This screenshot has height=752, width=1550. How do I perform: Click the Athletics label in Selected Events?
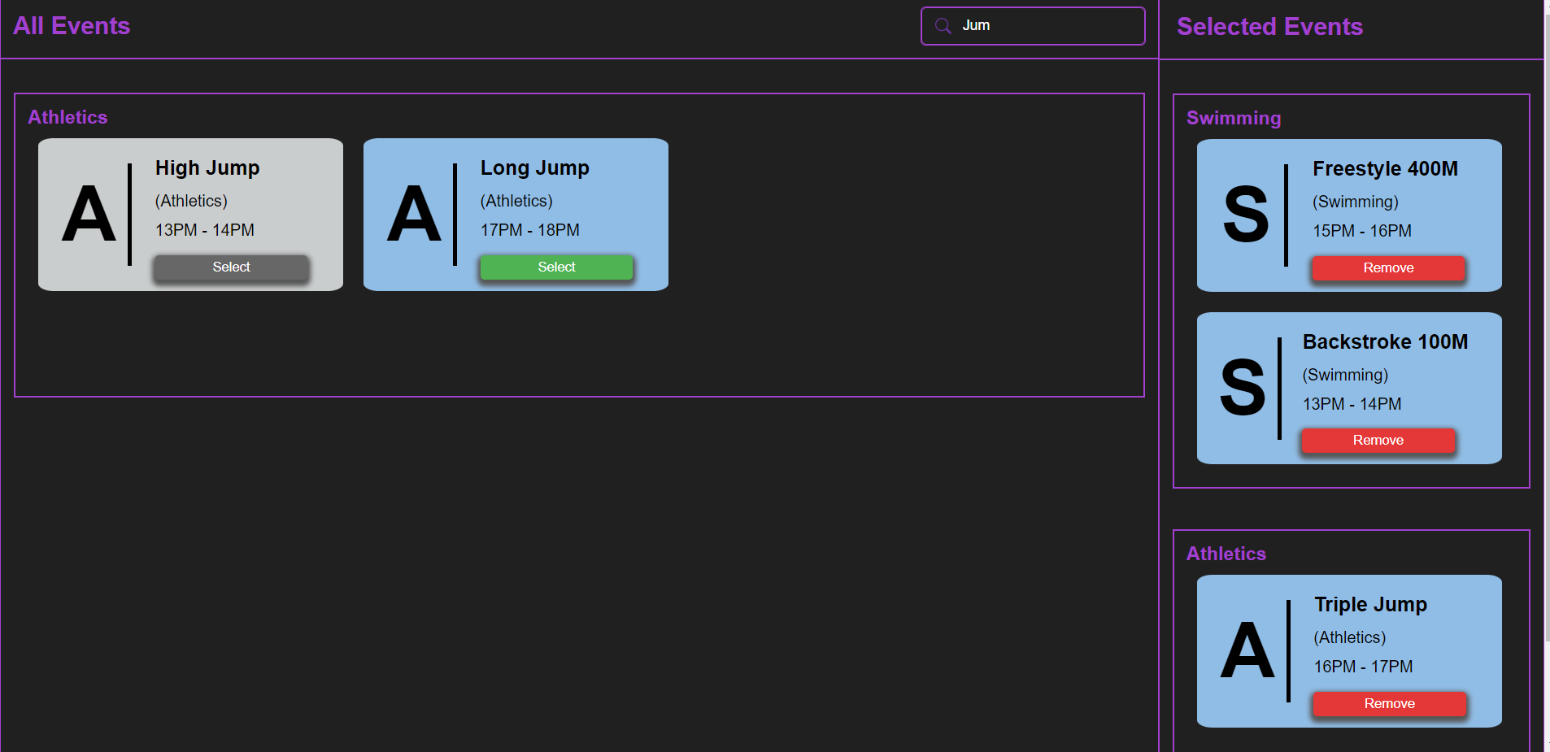tap(1226, 554)
